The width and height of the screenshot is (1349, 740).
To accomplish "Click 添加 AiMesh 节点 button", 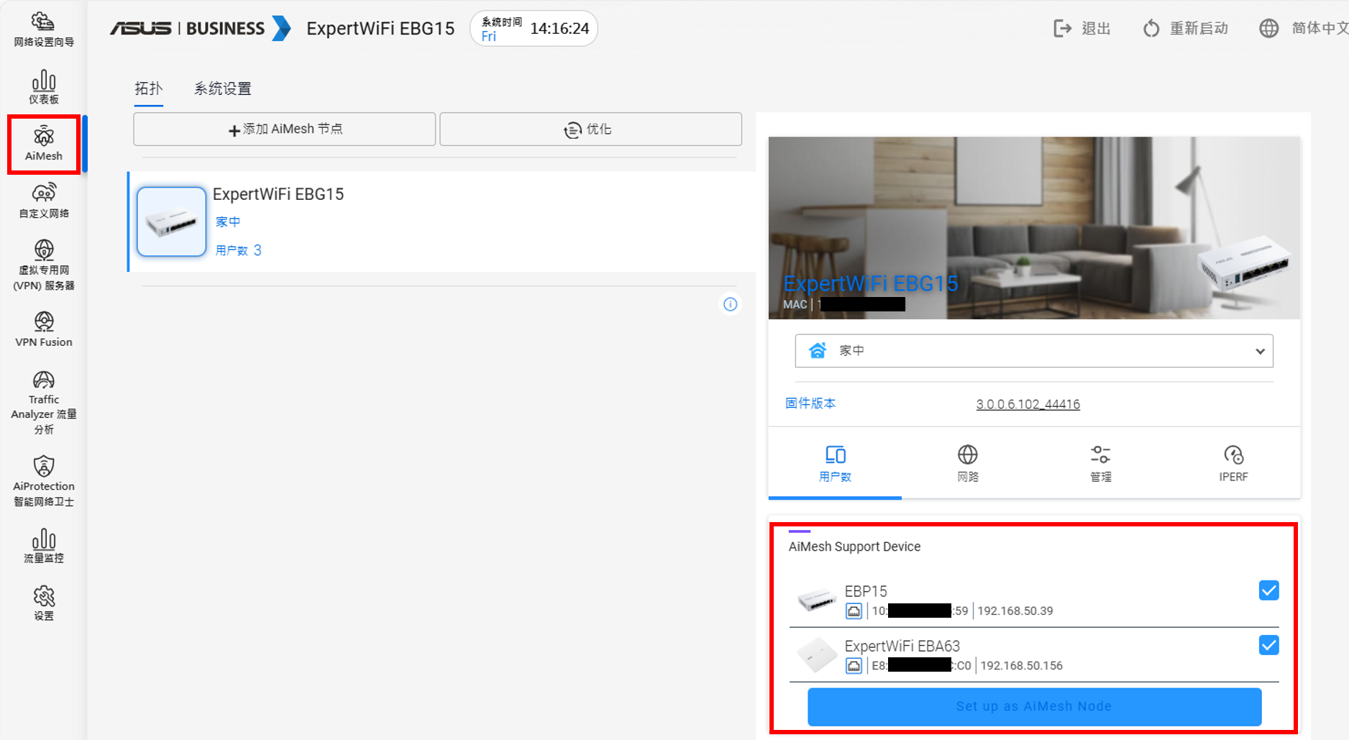I will (285, 129).
